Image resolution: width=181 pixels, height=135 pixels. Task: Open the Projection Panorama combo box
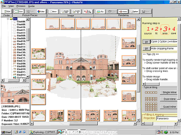[167, 118]
